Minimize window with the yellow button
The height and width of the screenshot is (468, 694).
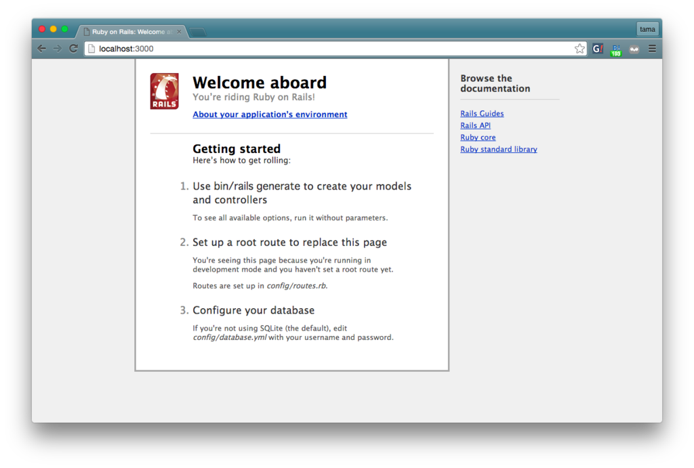pyautogui.click(x=53, y=29)
